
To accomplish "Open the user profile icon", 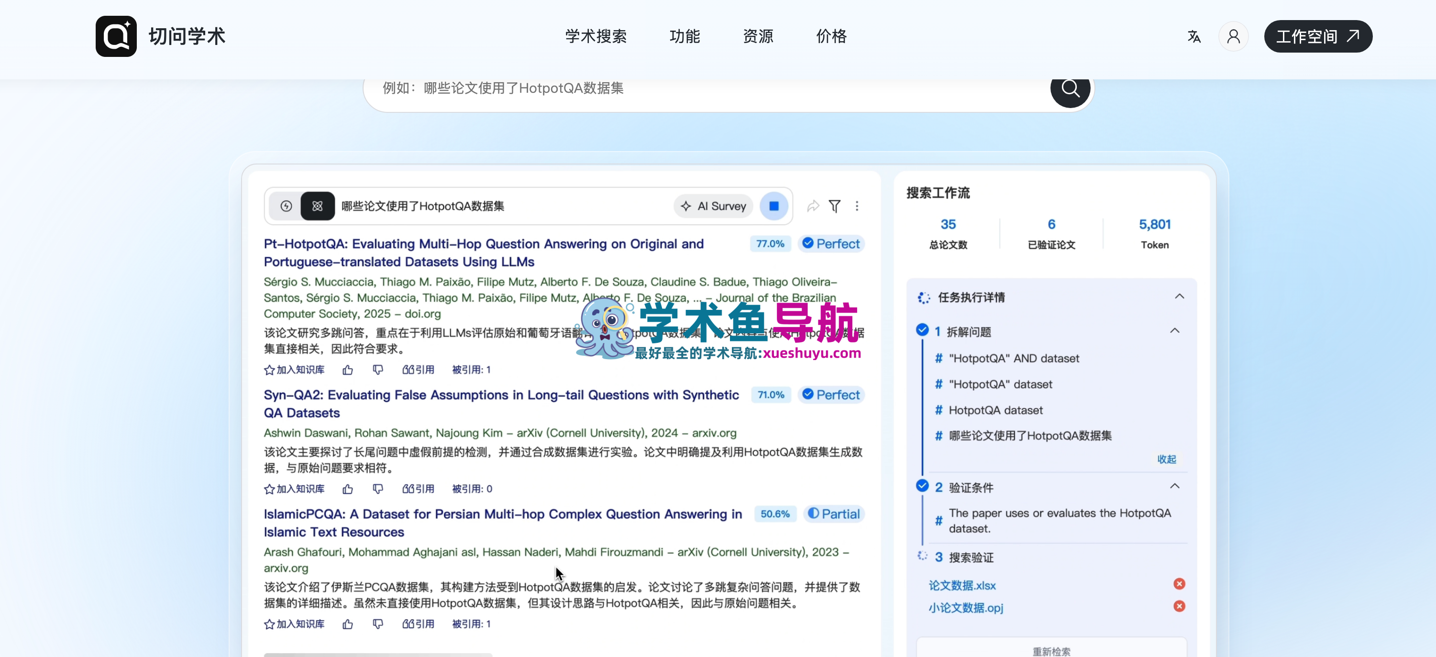I will 1233,37.
